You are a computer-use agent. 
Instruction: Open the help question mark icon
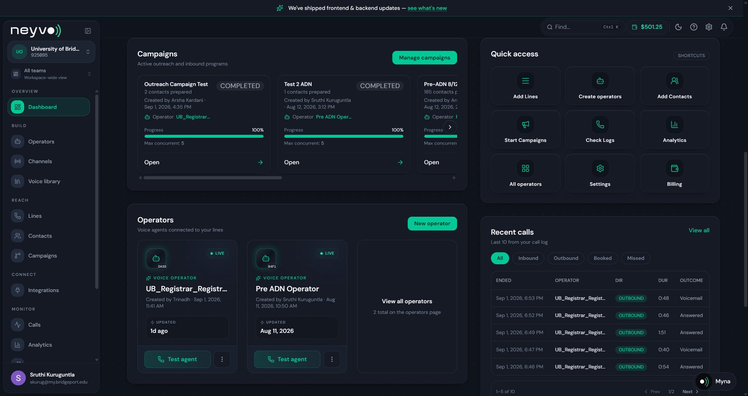694,27
